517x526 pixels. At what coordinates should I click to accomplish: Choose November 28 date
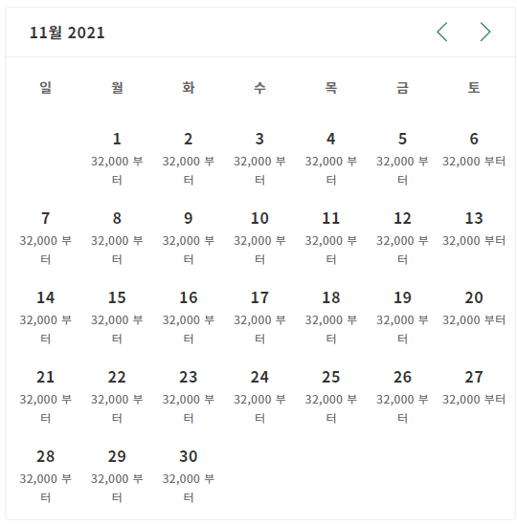(45, 476)
